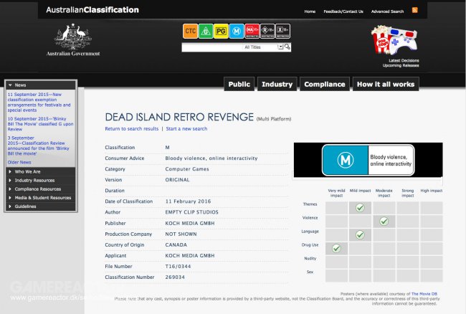This screenshot has height=314, width=466.
Task: Click the popcorn and game controller image
Action: (x=395, y=40)
